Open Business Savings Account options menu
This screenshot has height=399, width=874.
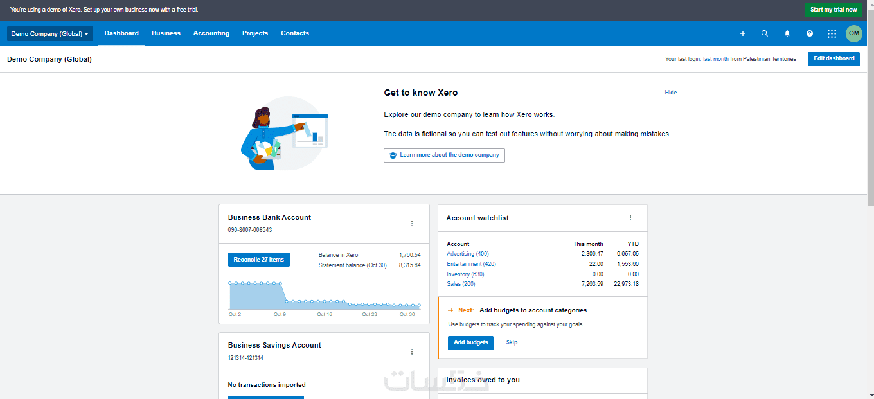(412, 351)
